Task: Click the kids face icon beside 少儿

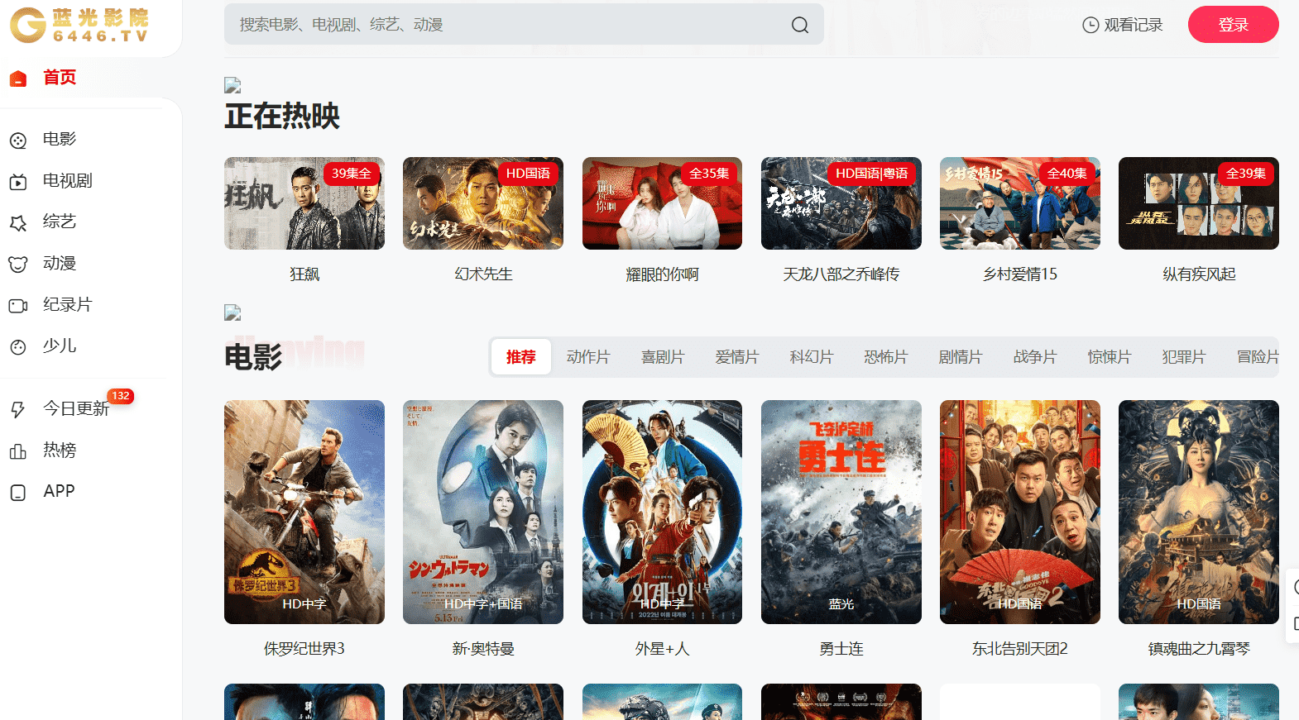Action: tap(18, 347)
